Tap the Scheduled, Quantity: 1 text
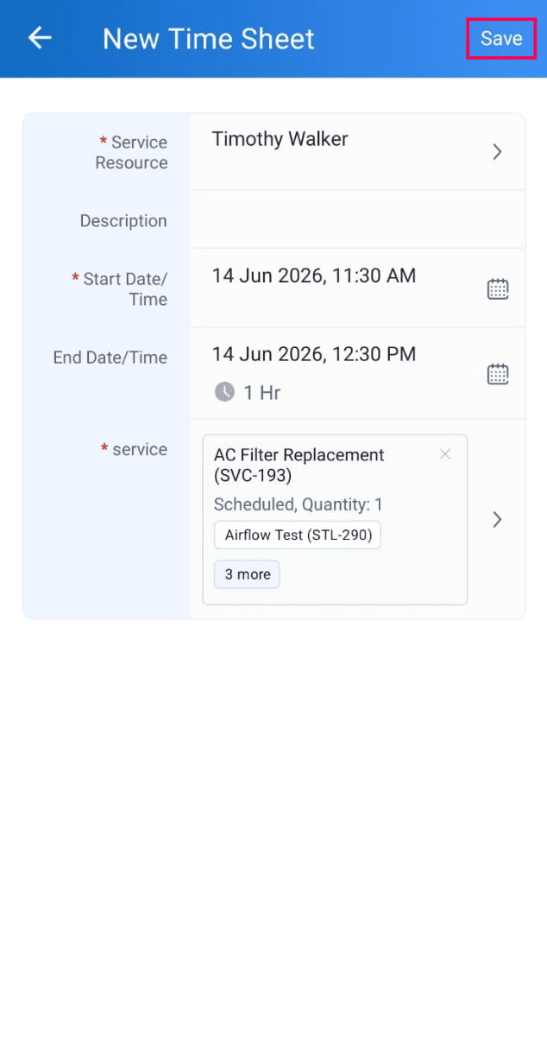Viewport: 547px width, 1064px height. [x=299, y=504]
